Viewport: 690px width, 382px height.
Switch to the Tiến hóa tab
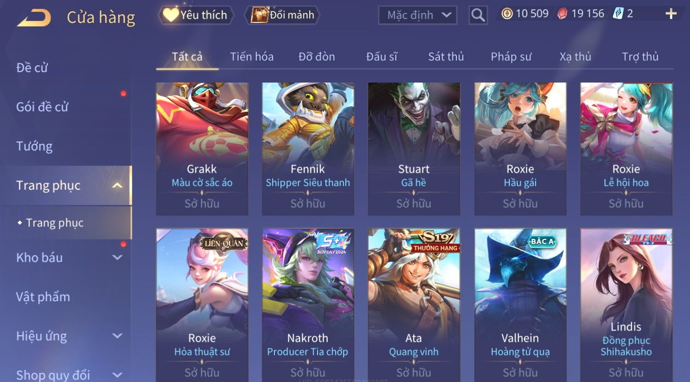pos(252,57)
